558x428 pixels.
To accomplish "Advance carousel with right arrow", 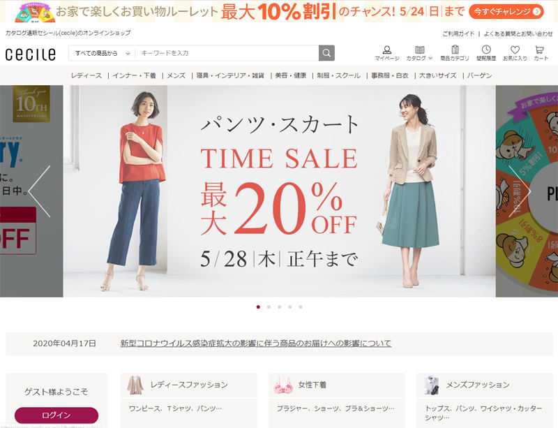I will pyautogui.click(x=519, y=191).
